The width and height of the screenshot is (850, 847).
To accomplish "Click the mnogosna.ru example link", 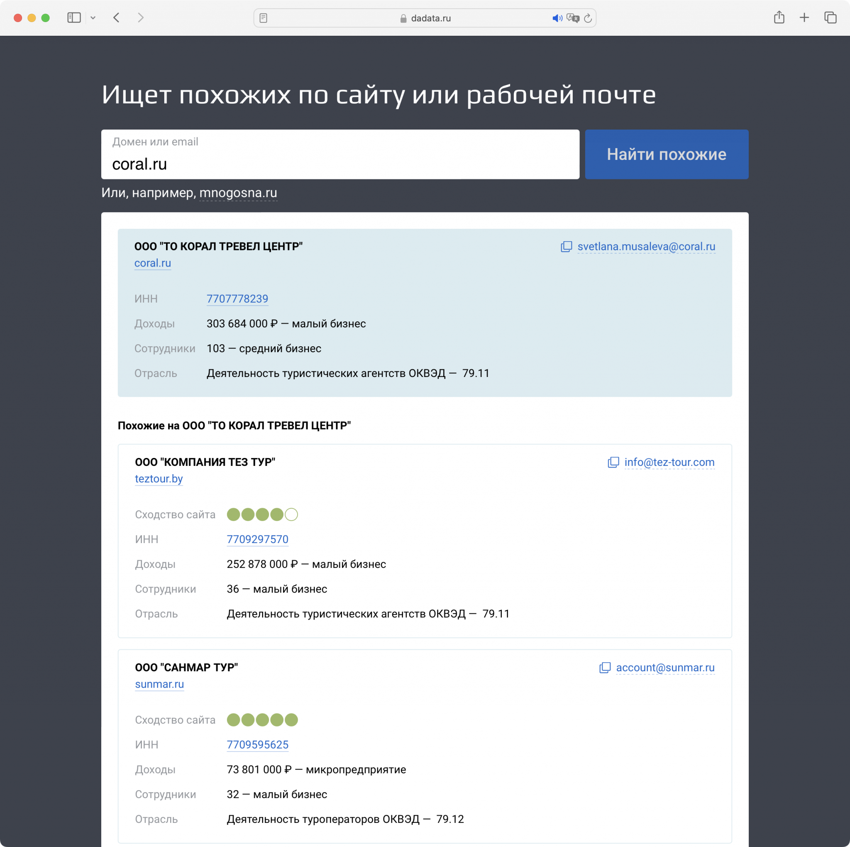I will click(x=238, y=193).
